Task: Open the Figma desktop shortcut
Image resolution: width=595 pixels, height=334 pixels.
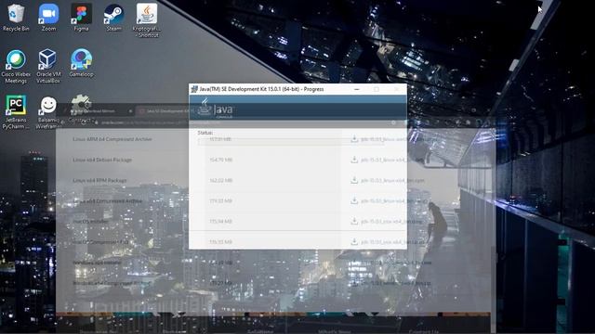Action: pyautogui.click(x=81, y=18)
